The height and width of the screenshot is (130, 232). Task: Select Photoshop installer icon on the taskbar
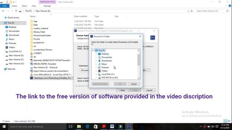point(129,126)
